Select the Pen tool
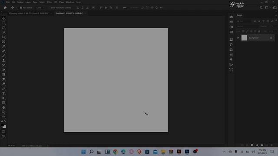The height and width of the screenshot is (156, 278). [3, 88]
